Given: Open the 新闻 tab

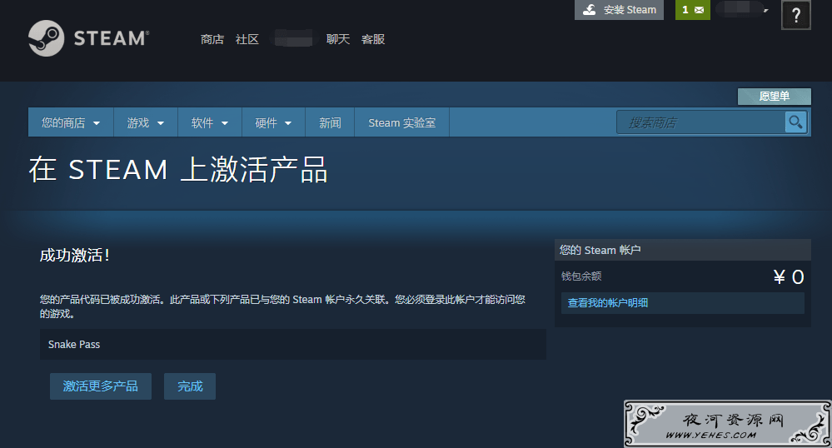Looking at the screenshot, I should pos(330,122).
